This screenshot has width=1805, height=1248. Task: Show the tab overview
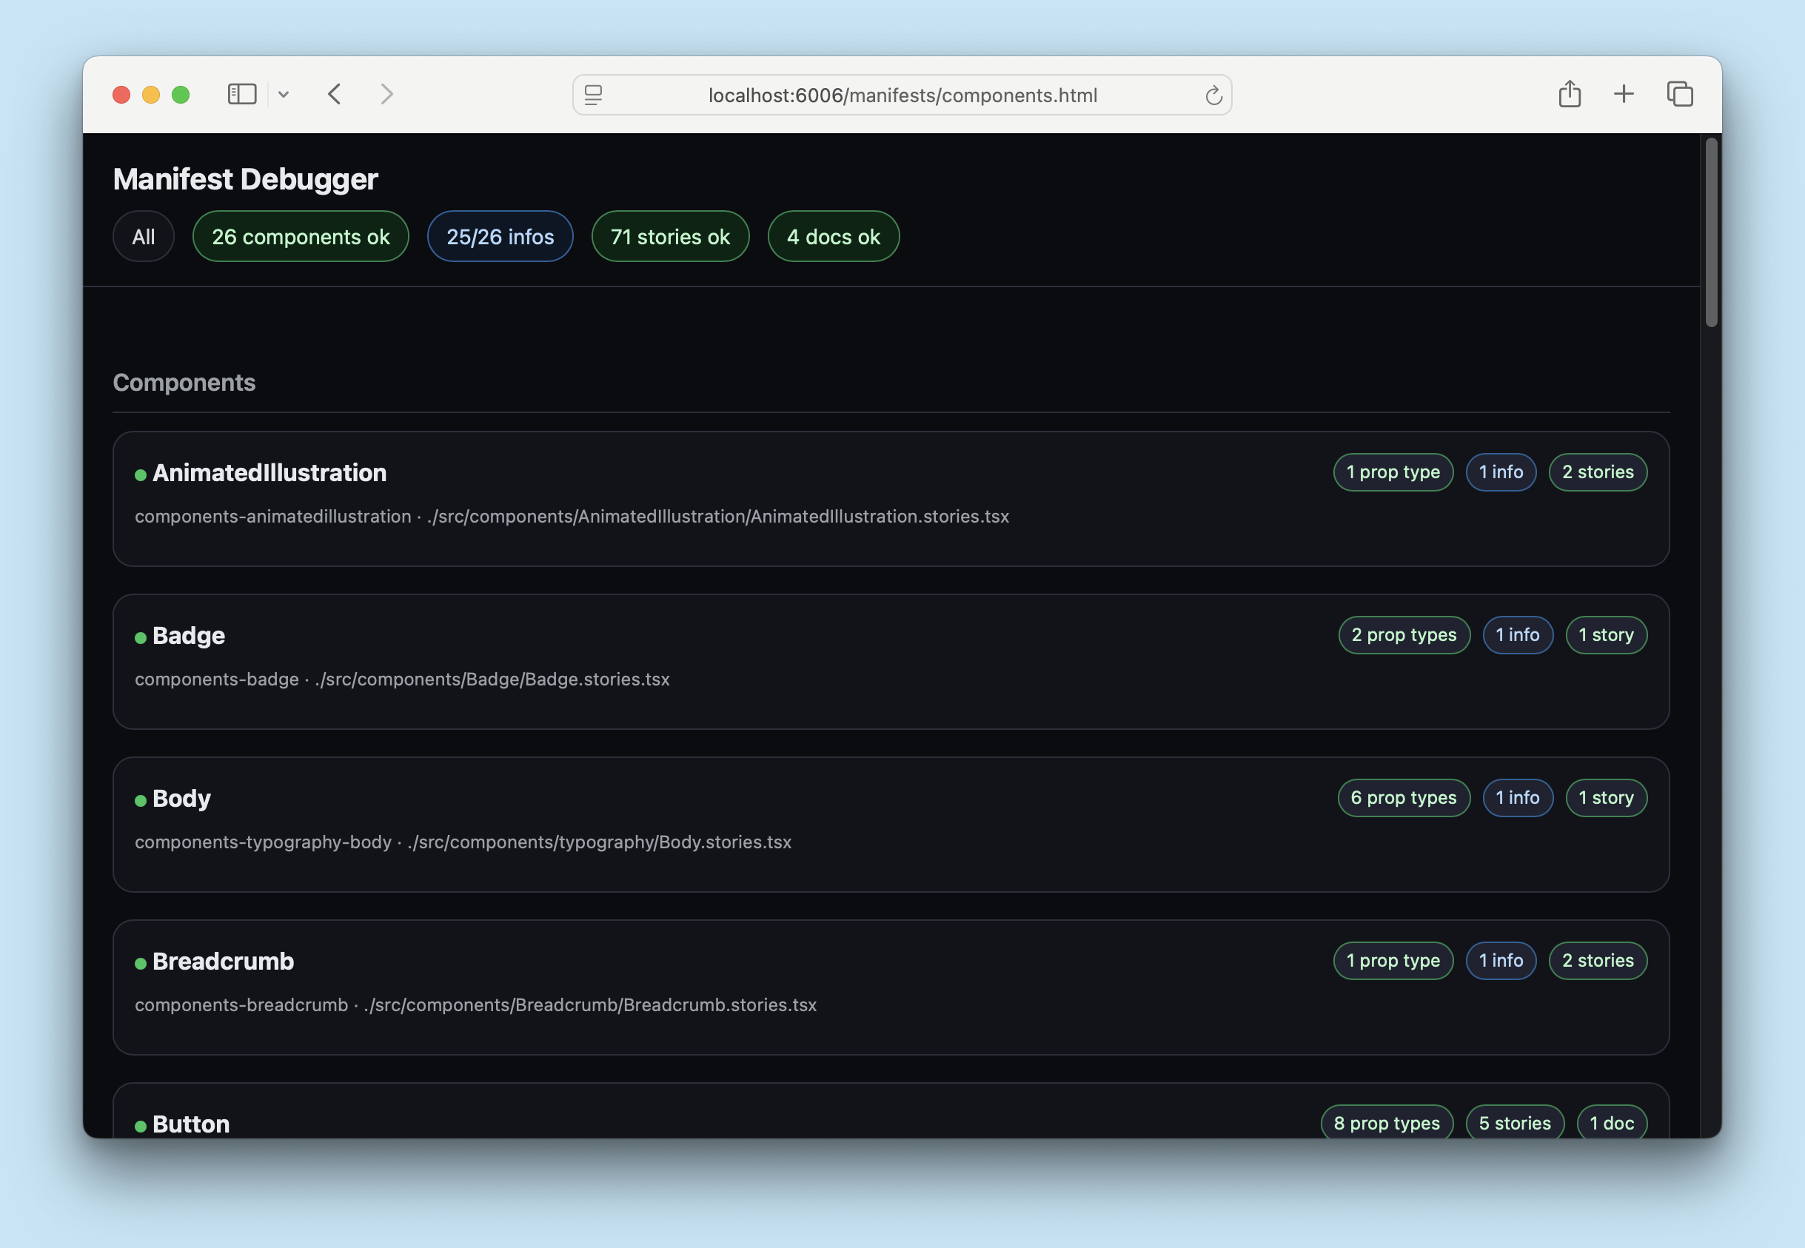click(x=1680, y=94)
